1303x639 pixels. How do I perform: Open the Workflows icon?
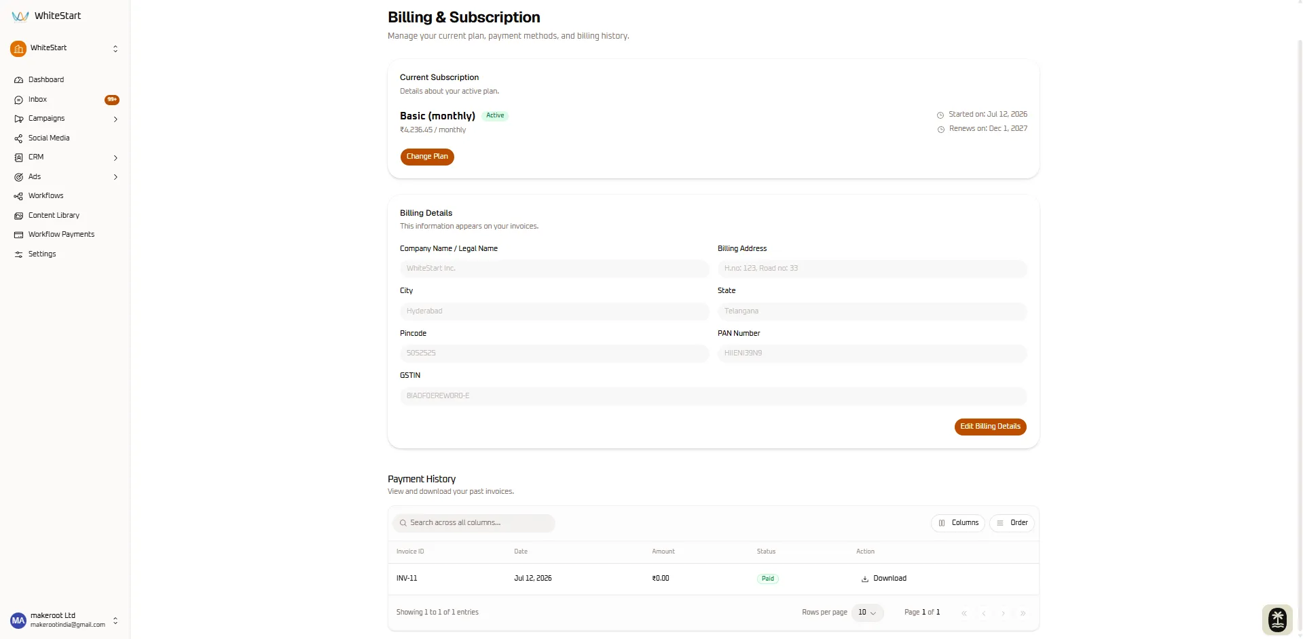pos(18,196)
